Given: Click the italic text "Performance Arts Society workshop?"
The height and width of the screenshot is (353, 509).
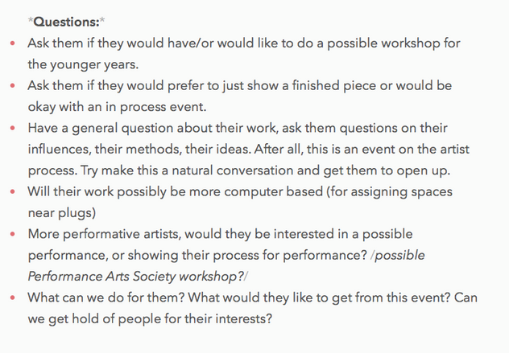Looking at the screenshot, I should [x=134, y=277].
